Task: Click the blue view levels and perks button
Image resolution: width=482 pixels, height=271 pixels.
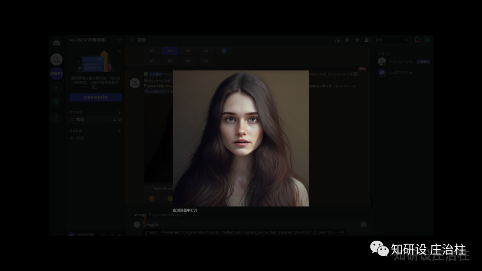Action: 96,97
